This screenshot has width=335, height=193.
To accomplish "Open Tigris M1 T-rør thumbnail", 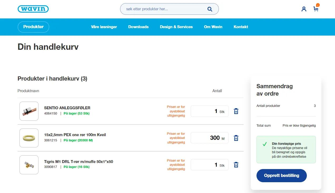I will [29, 165].
